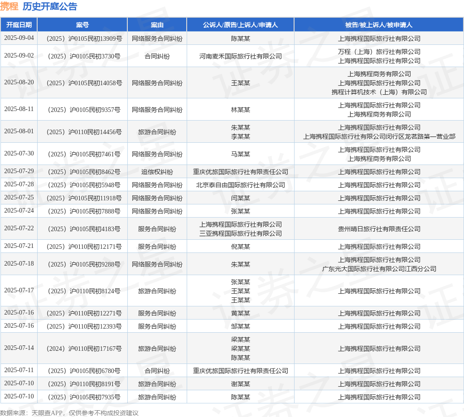Click plaintiff 马某某
Image resolution: width=464 pixels, height=417 pixels.
click(x=240, y=154)
